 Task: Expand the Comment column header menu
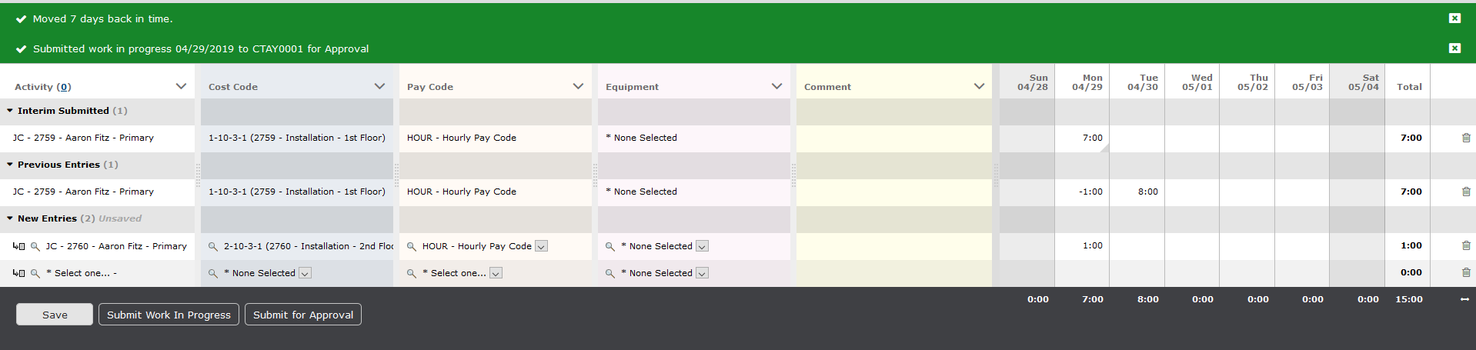979,86
